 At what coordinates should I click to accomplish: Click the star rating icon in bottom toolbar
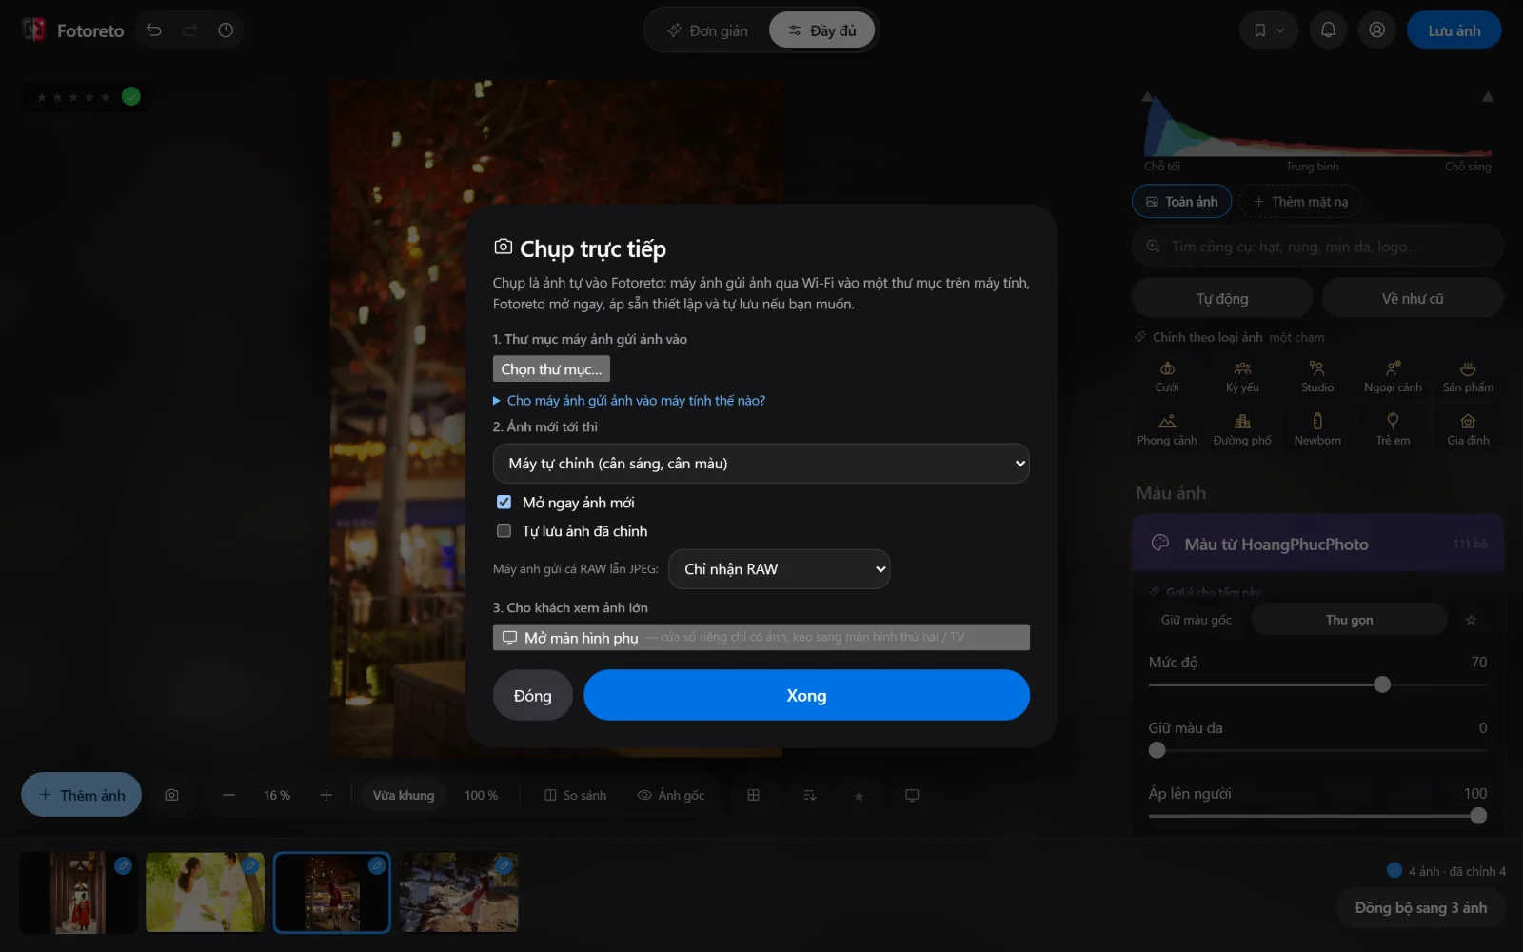(859, 796)
